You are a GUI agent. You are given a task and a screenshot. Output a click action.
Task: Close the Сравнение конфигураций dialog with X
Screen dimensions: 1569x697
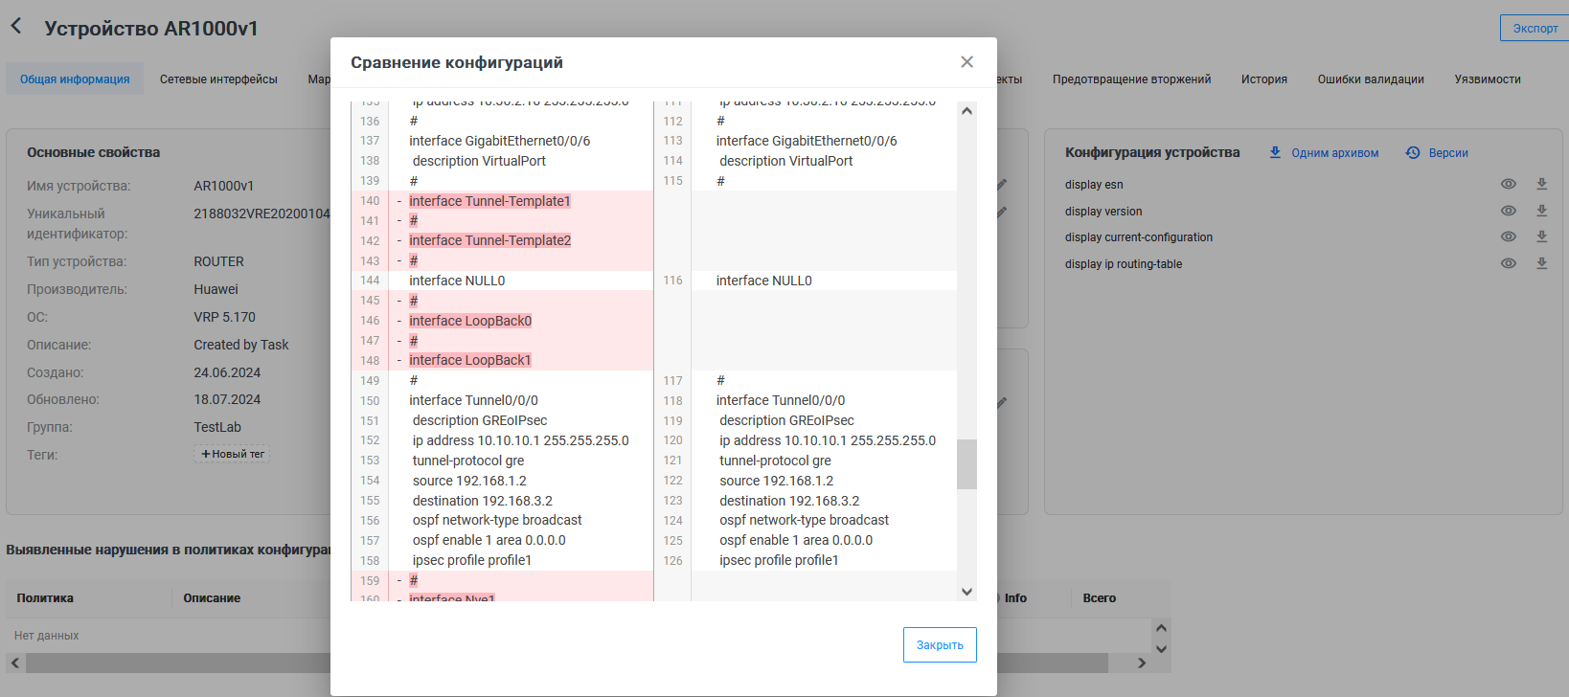pyautogui.click(x=966, y=62)
